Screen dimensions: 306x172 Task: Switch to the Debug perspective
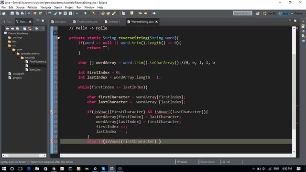296,13
